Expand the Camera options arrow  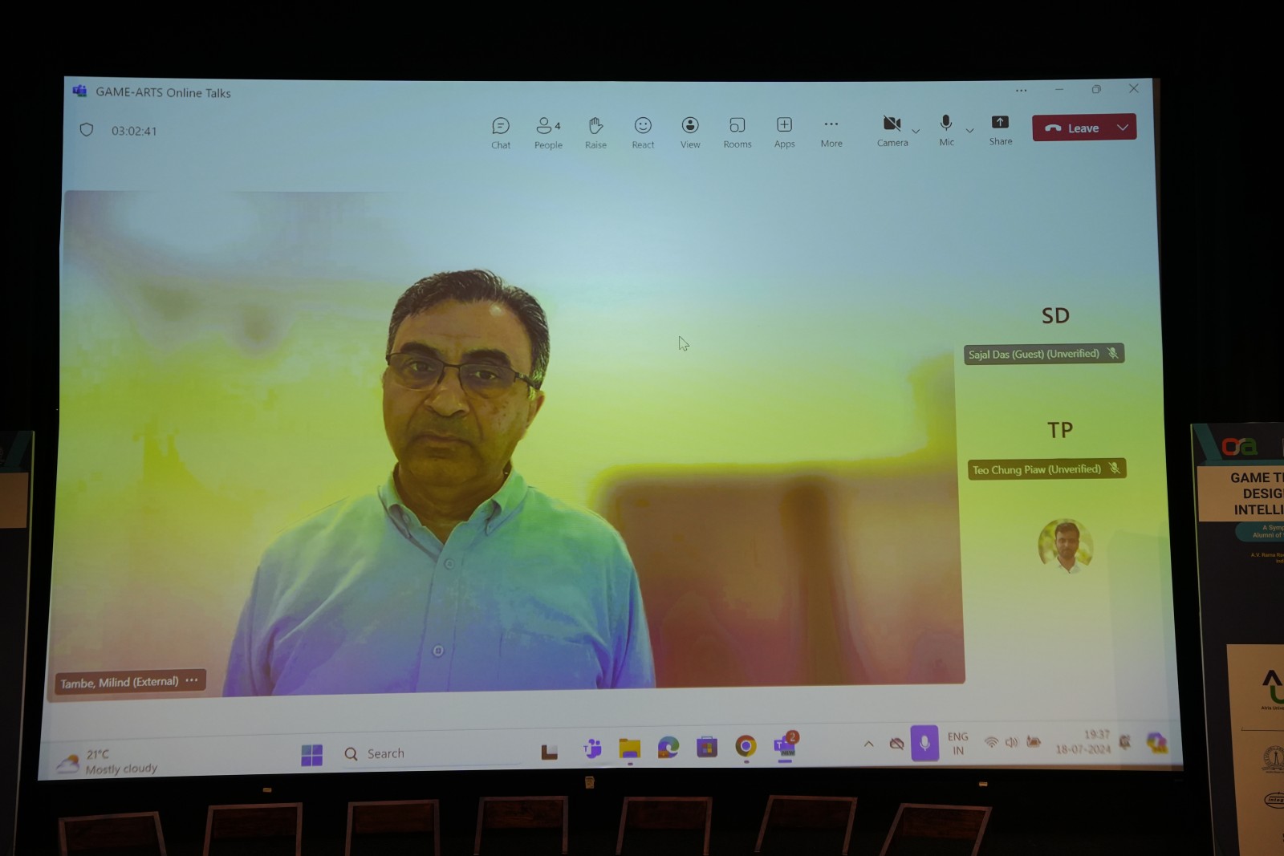(x=916, y=131)
